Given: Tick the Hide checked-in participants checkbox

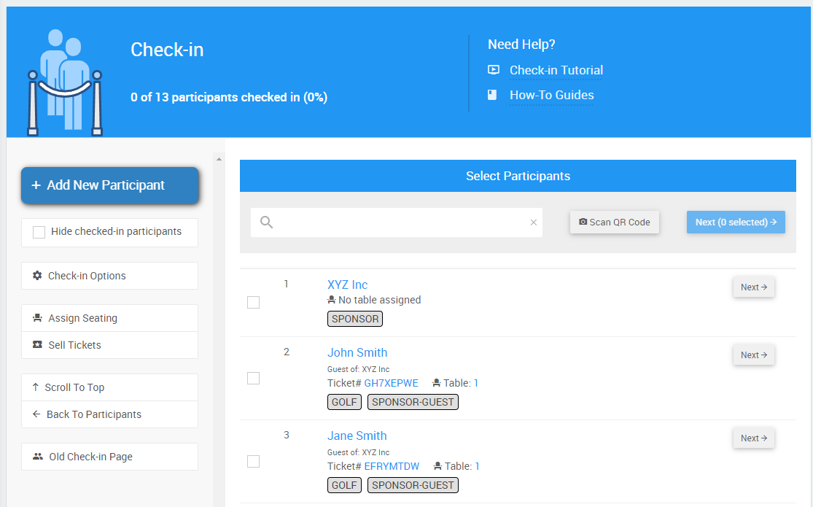Looking at the screenshot, I should point(39,232).
